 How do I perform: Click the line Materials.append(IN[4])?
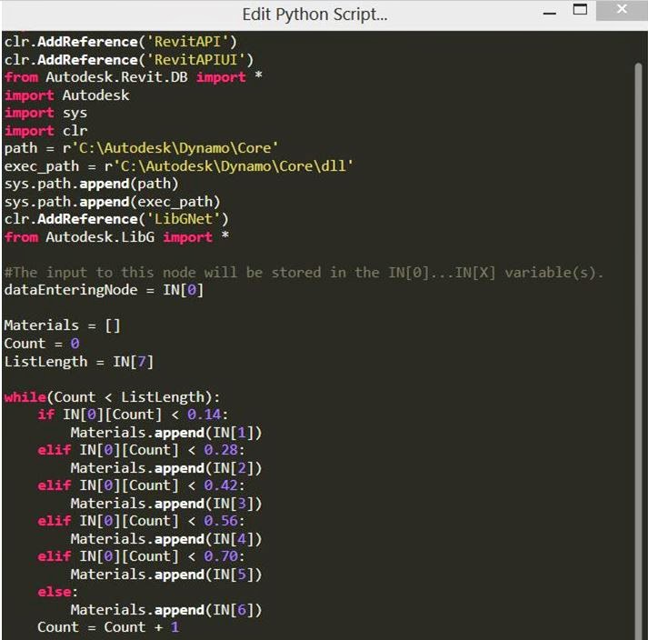[x=165, y=539]
